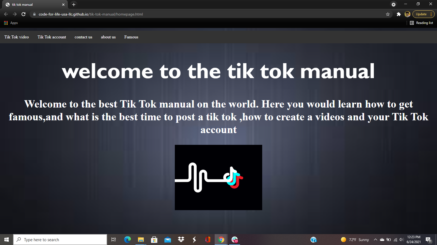Open the Wi-Fi network tray icon
Screen dimensions: 437x245
coord(395,240)
